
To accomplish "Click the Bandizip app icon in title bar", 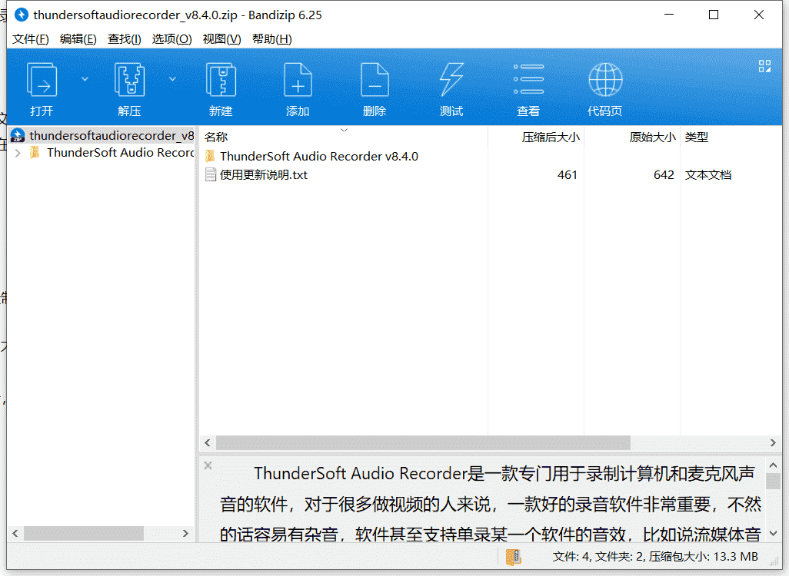I will coord(21,15).
